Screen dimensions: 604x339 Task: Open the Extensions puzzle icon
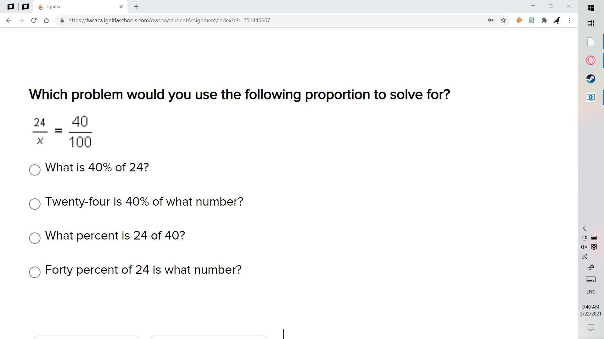[544, 20]
